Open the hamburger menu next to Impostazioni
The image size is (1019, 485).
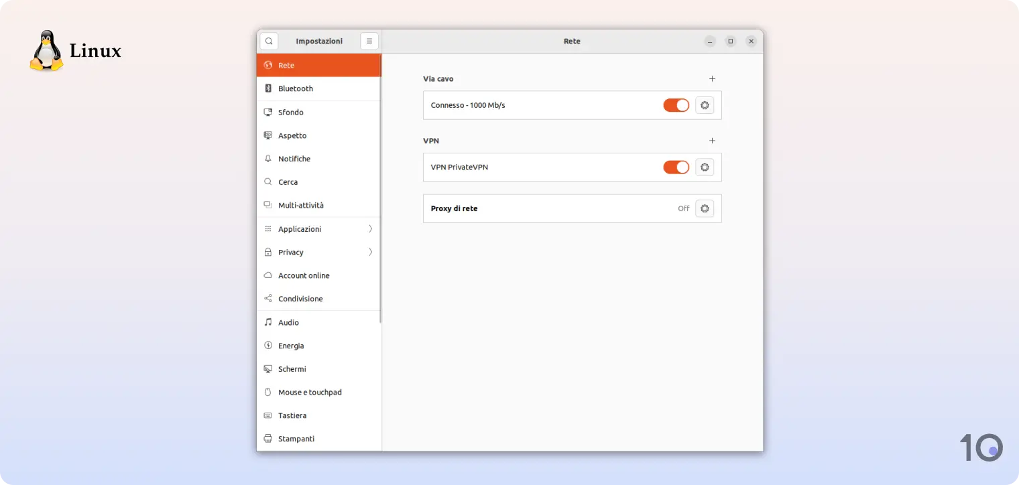pyautogui.click(x=369, y=41)
